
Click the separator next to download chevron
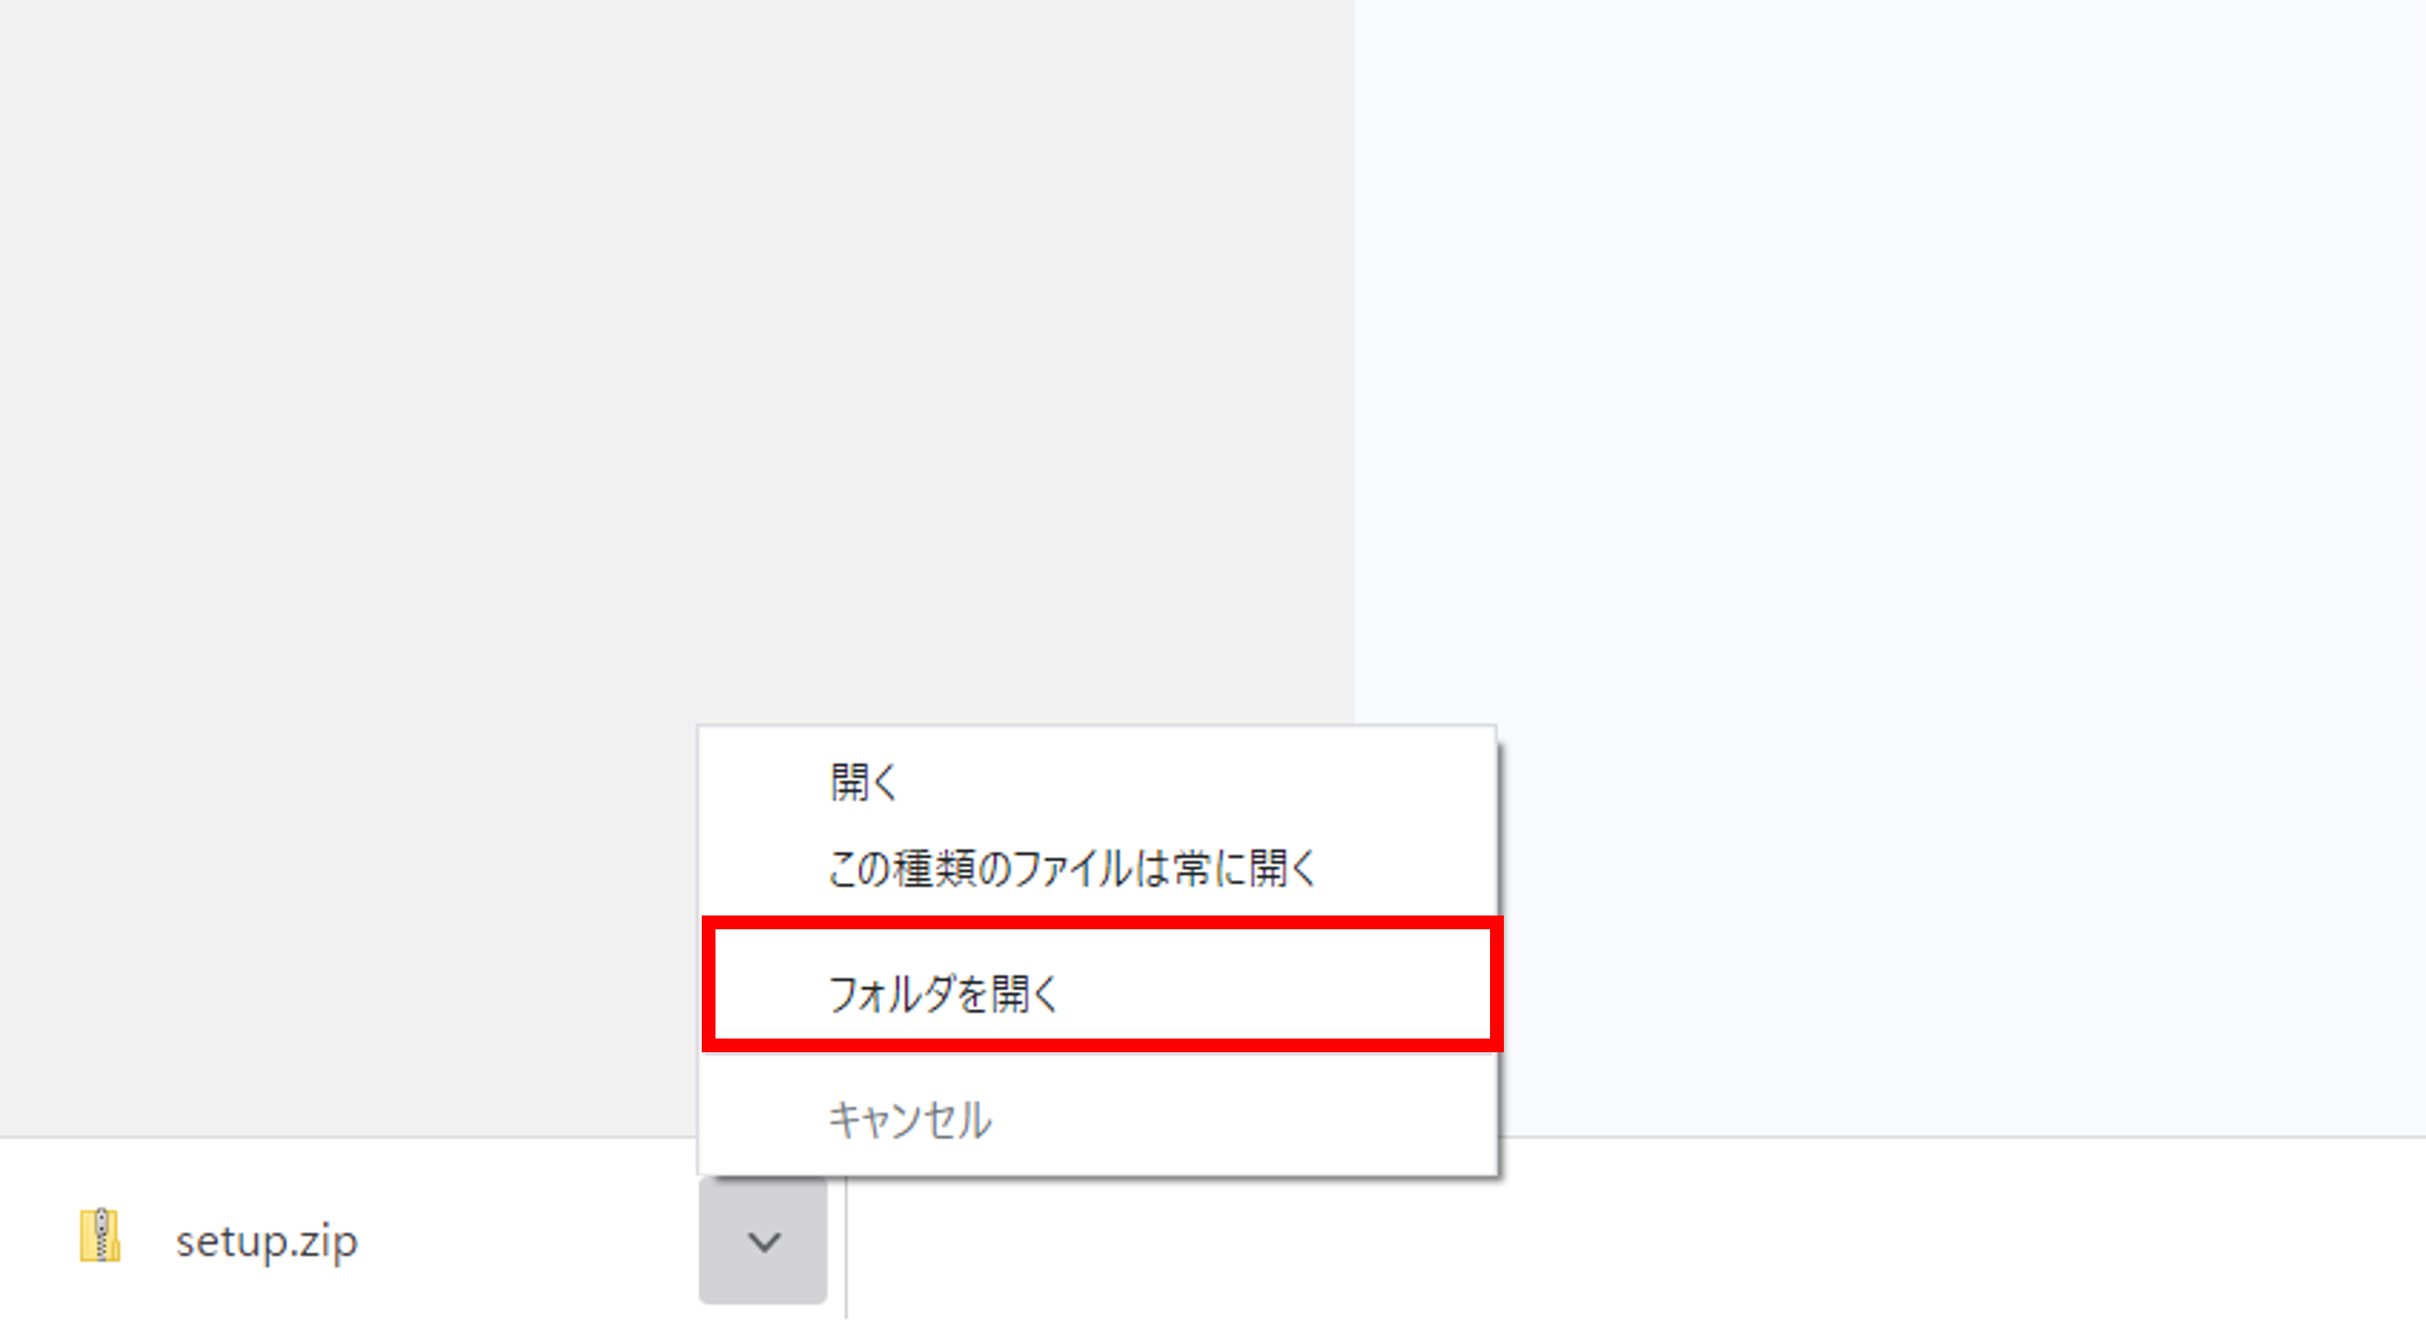click(846, 1245)
